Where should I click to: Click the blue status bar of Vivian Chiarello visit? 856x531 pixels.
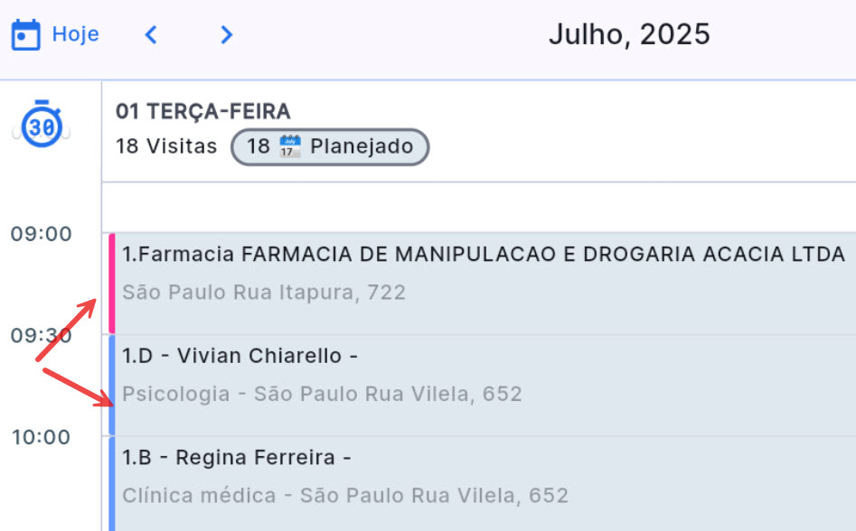click(x=112, y=385)
